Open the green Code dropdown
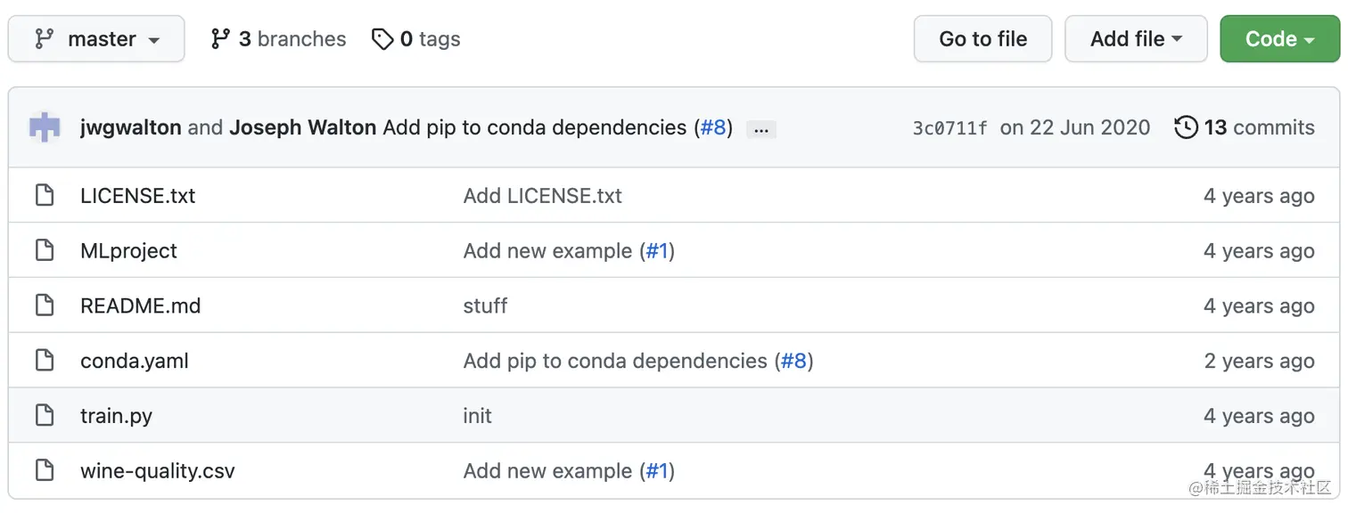Screen dimensions: 1348x513 pyautogui.click(x=1279, y=39)
